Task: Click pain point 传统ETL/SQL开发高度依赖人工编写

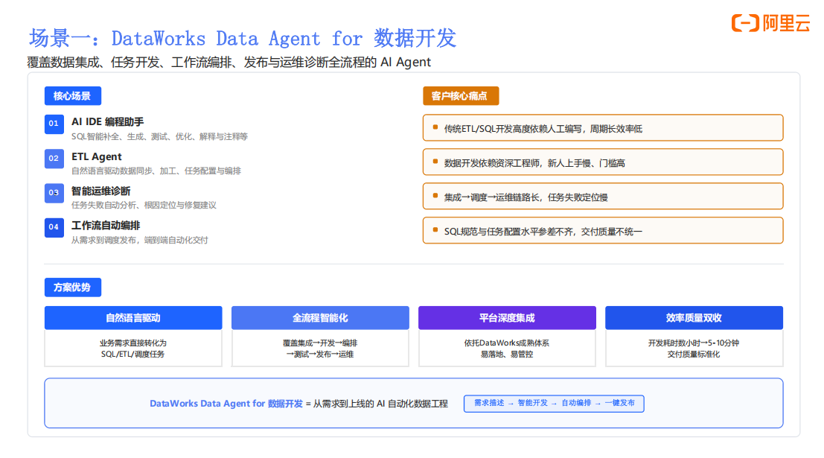Action: [x=603, y=128]
